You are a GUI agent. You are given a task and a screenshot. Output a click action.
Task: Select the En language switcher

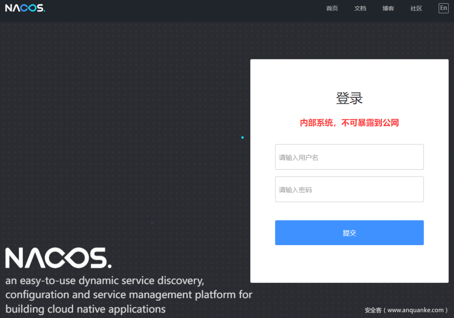[x=443, y=8]
